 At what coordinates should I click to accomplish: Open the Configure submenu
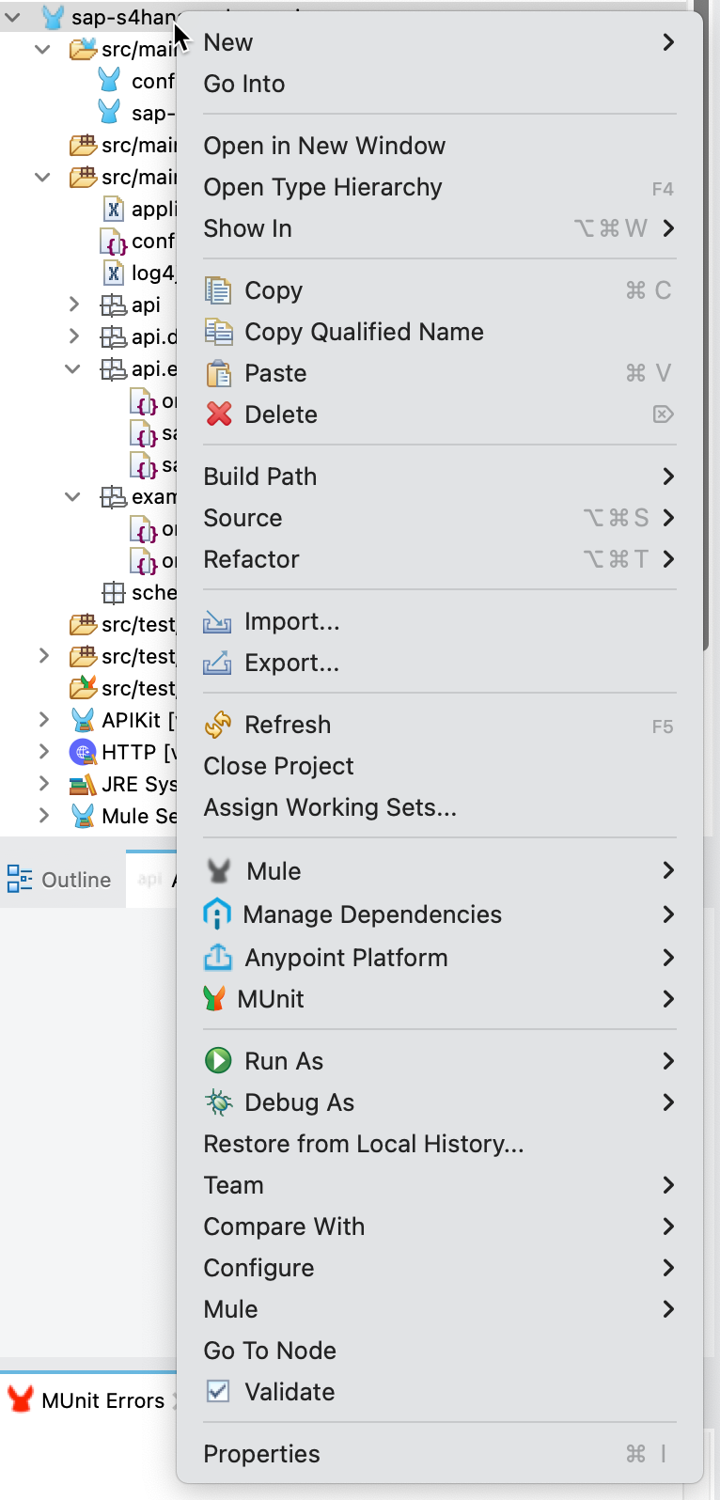coord(440,1268)
